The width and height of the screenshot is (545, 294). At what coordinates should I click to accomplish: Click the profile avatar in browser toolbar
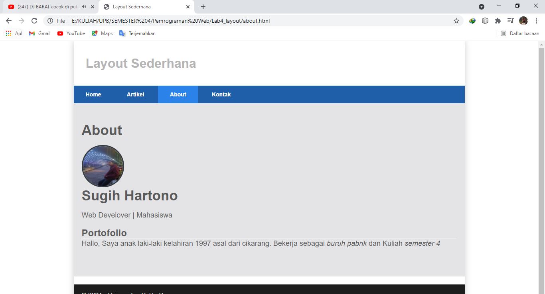(x=523, y=20)
